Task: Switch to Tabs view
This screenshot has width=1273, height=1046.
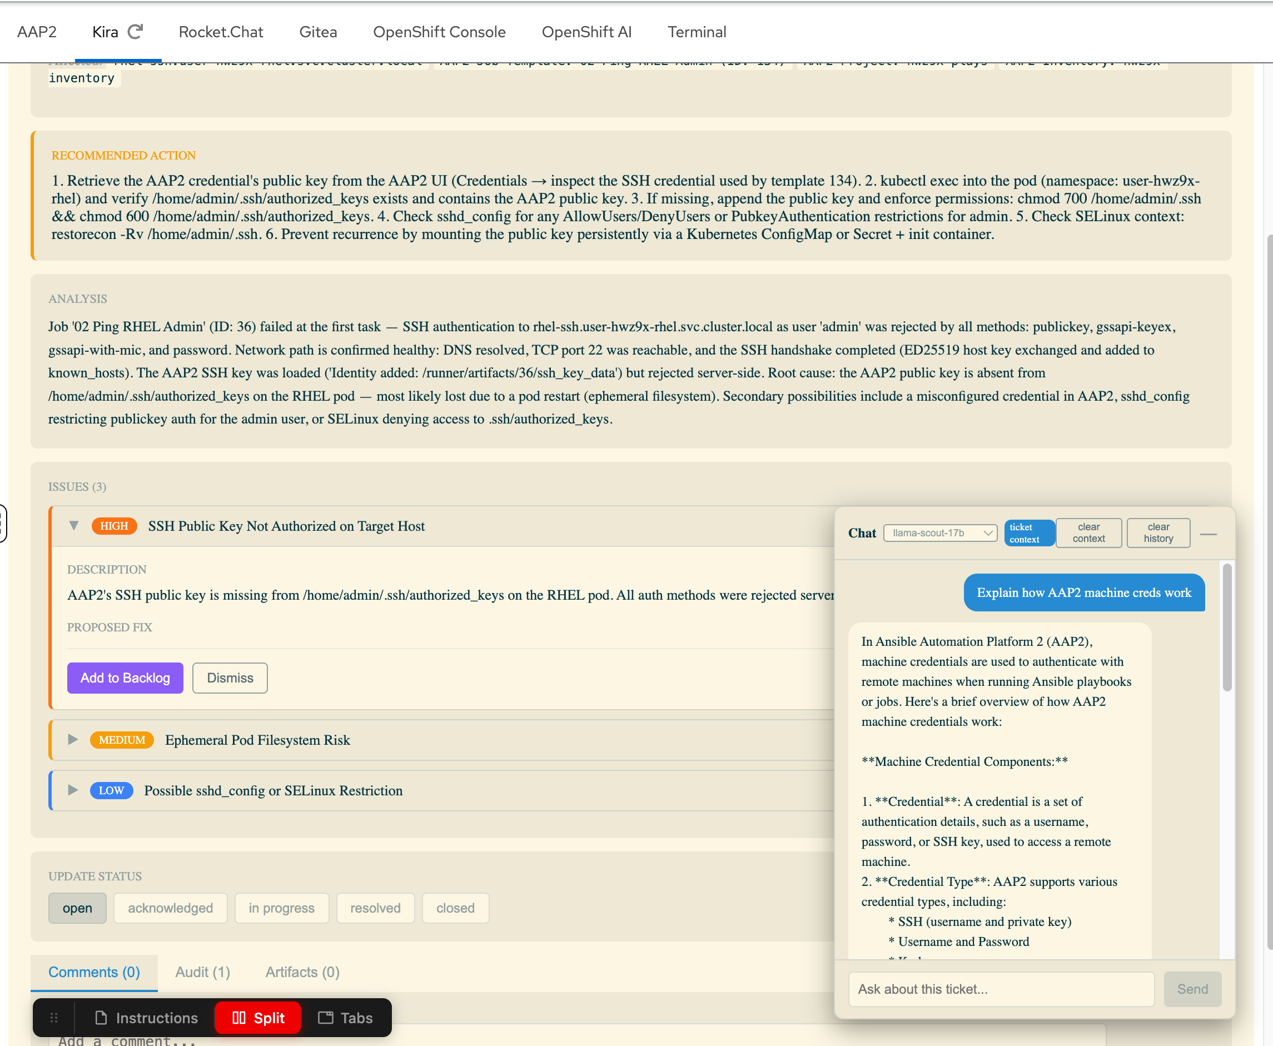Action: (345, 1018)
